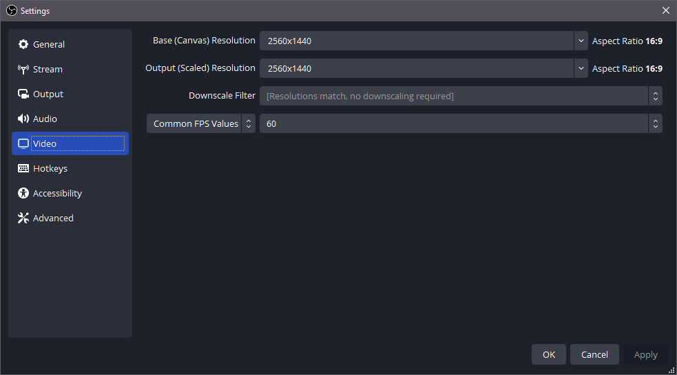
Task: Go to the Stream settings section
Action: pyautogui.click(x=48, y=70)
